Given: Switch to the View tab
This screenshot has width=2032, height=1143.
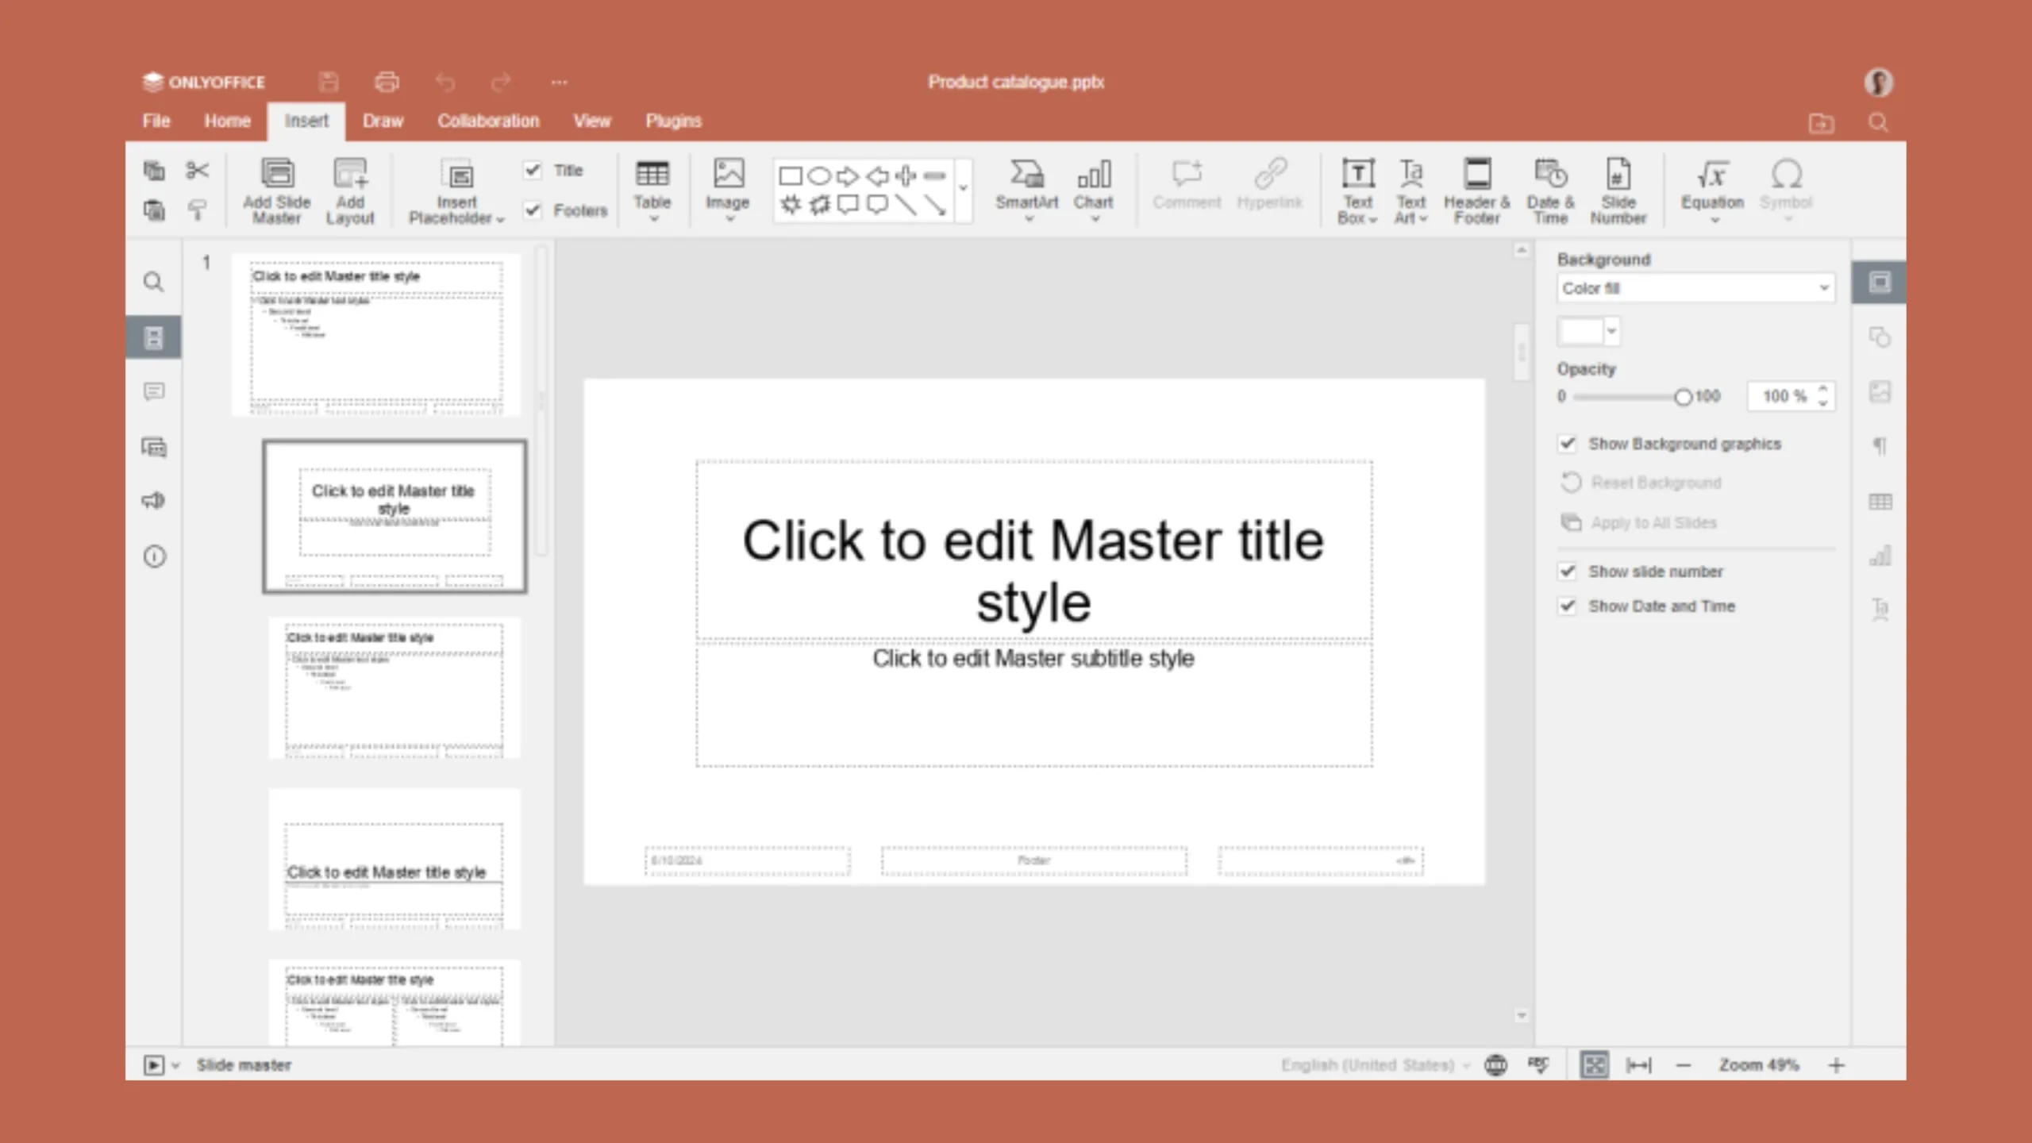Looking at the screenshot, I should point(592,121).
